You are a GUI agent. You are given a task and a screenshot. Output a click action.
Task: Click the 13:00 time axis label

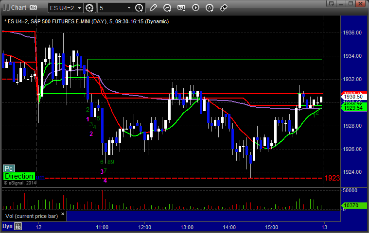(187, 227)
